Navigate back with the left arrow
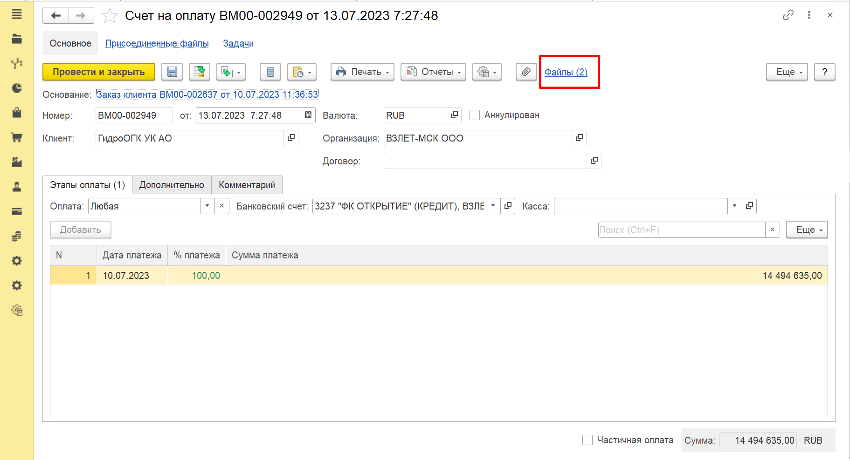 click(x=56, y=15)
